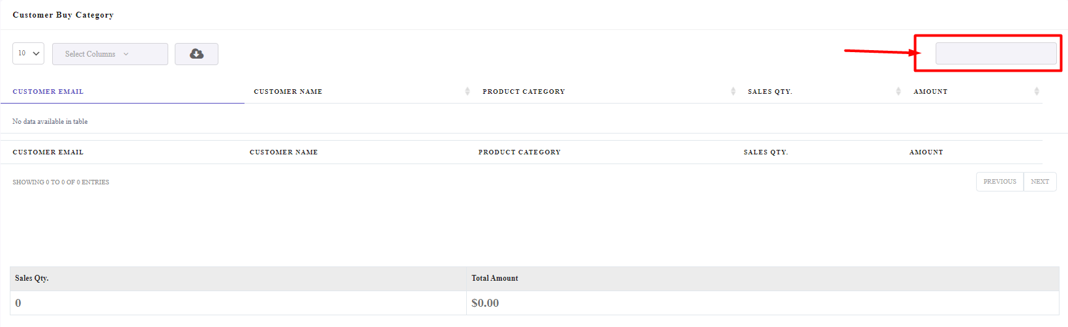Click the sort arrows beside Amount

pos(1037,91)
